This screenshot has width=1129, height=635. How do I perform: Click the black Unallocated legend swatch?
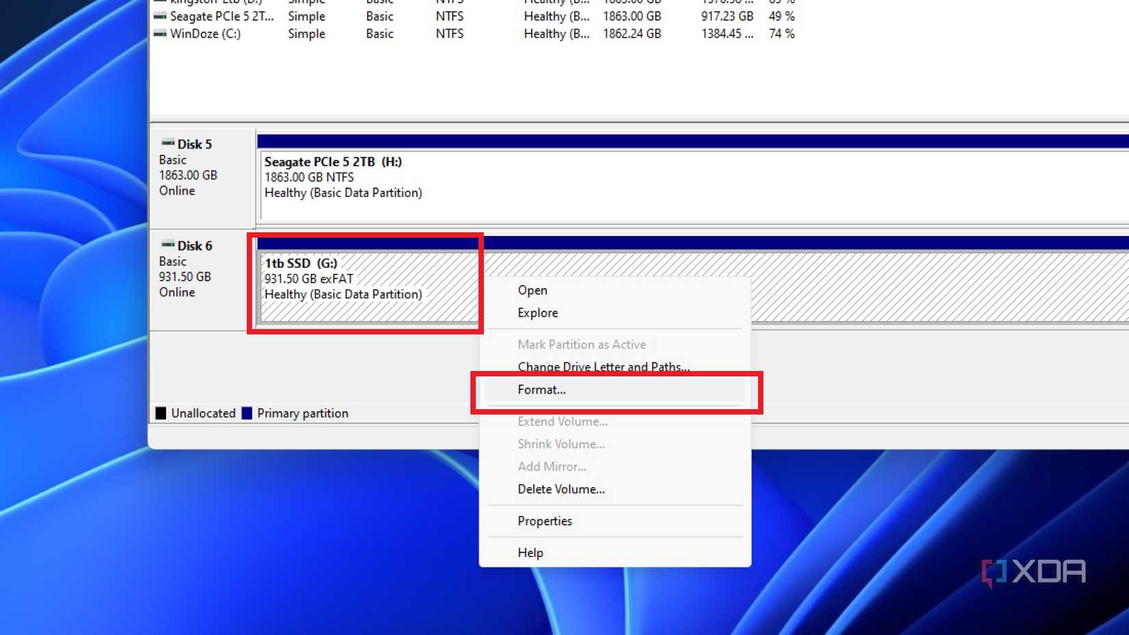[x=161, y=413]
